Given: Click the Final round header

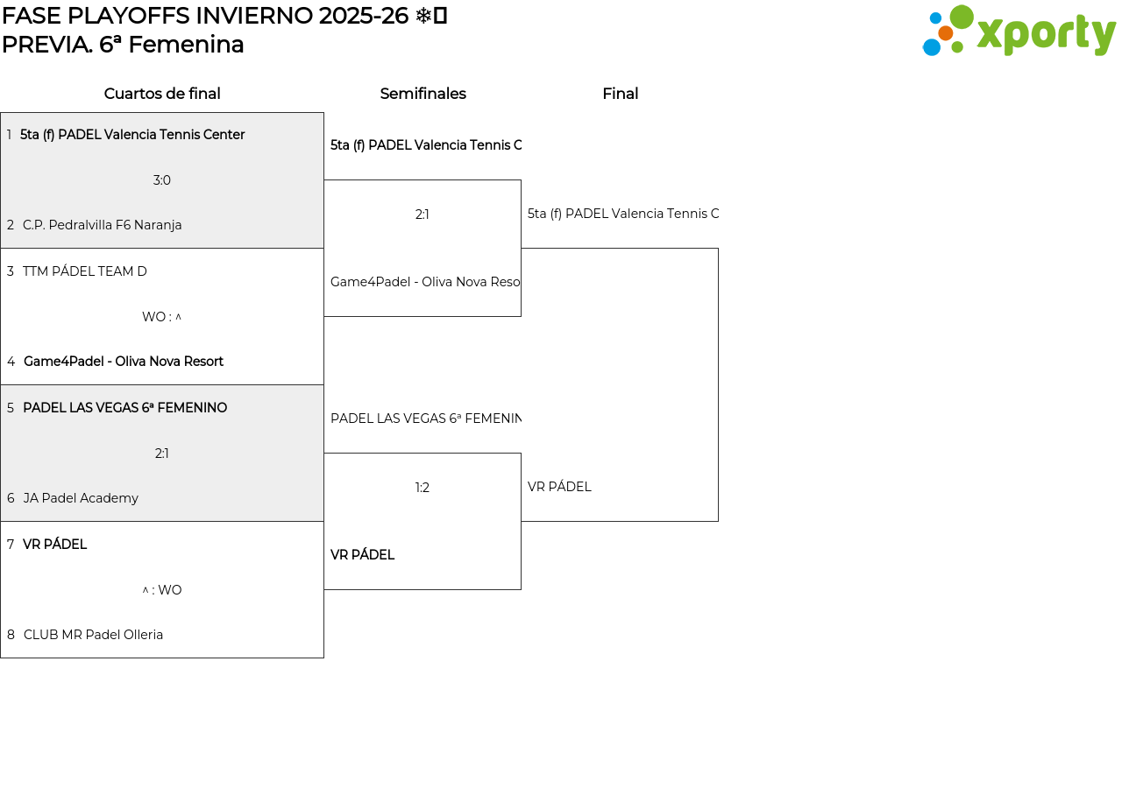Looking at the screenshot, I should 620,94.
